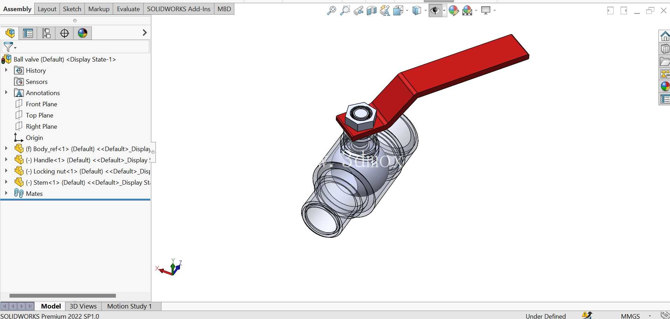
Task: Expand manager tabs with right chevron
Action: point(145,33)
